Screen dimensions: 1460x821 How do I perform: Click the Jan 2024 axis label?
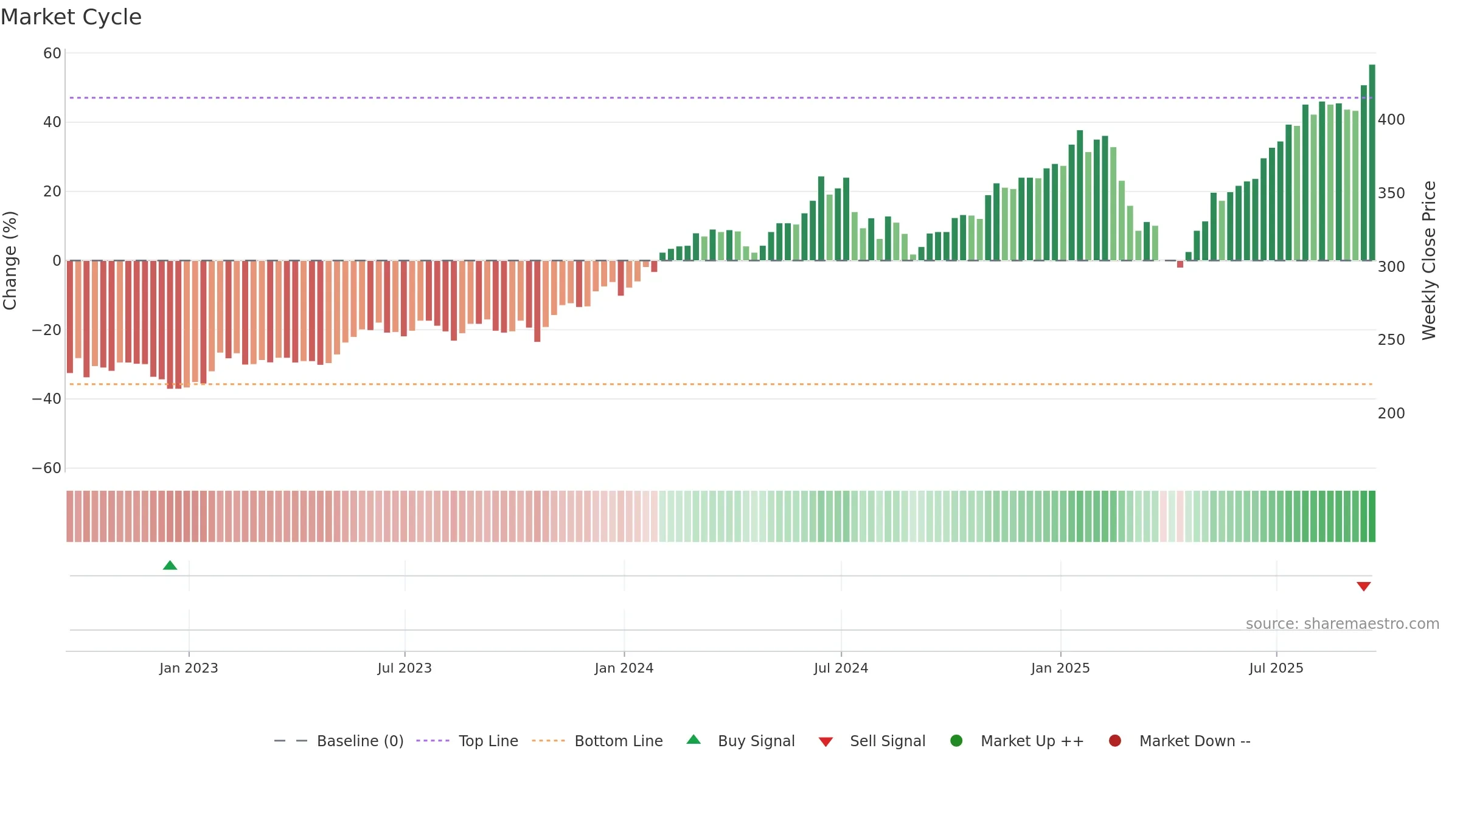coord(624,668)
